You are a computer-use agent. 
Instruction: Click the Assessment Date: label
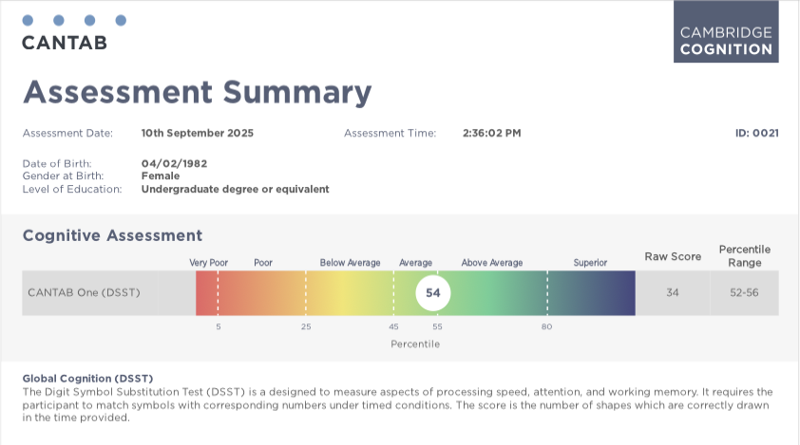click(67, 133)
